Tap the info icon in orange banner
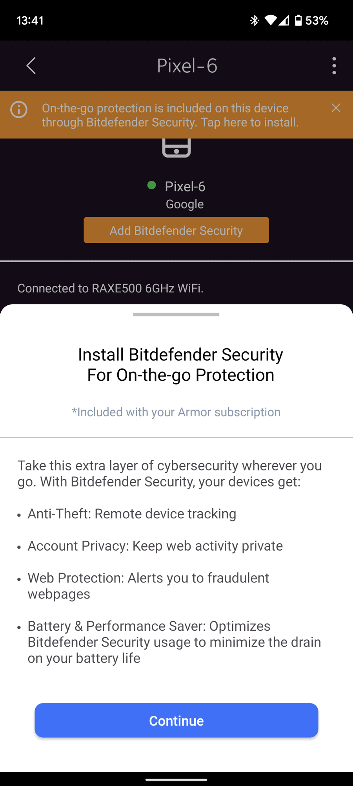Screen dimensions: 353x786 (x=19, y=110)
